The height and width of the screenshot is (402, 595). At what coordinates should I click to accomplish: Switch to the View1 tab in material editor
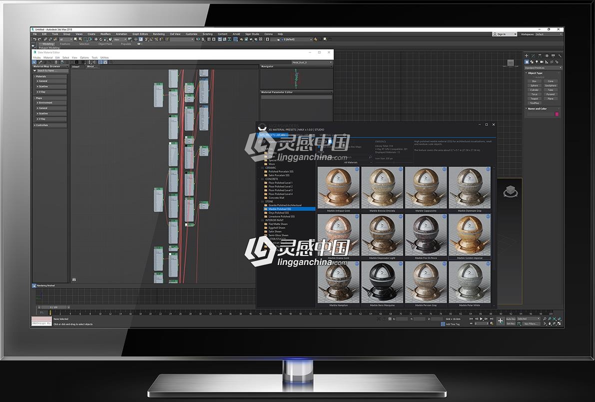[x=76, y=66]
